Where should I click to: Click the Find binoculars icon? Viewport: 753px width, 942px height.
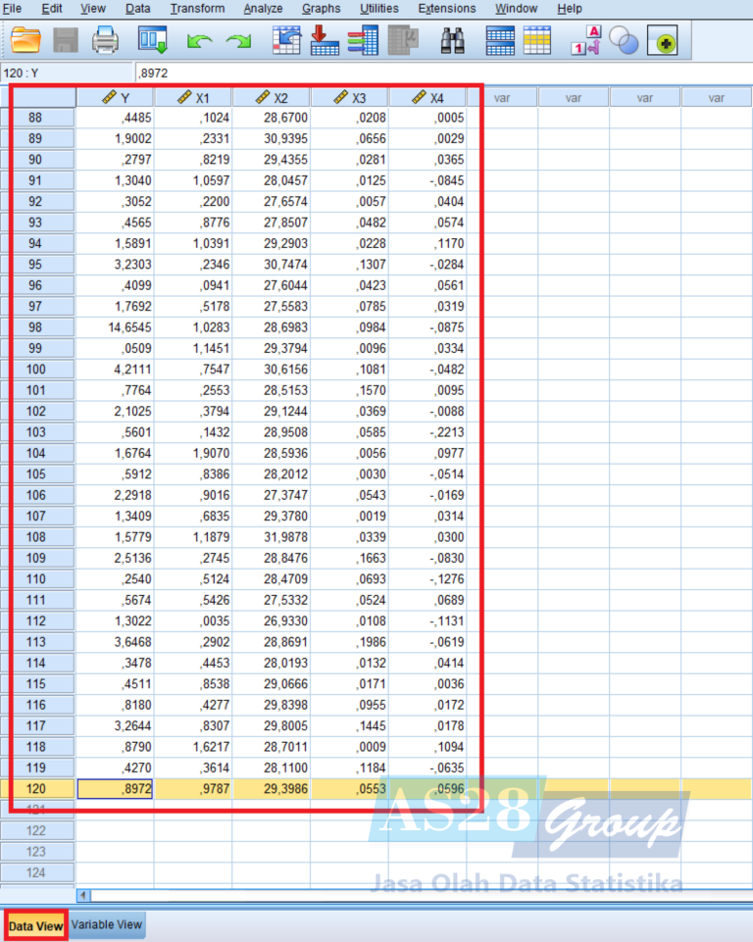click(x=452, y=41)
